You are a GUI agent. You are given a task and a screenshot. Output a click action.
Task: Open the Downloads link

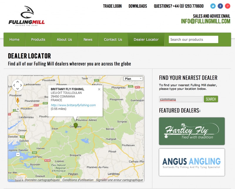[138, 6]
